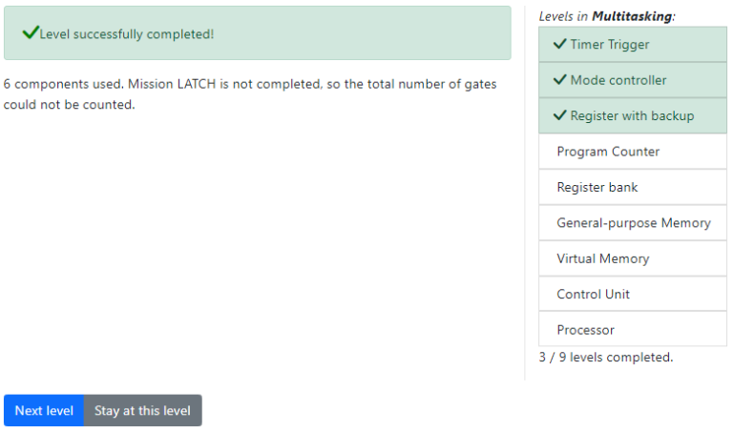Choose the General-purpose Memory level
Screen dimensions: 733x432
point(633,223)
